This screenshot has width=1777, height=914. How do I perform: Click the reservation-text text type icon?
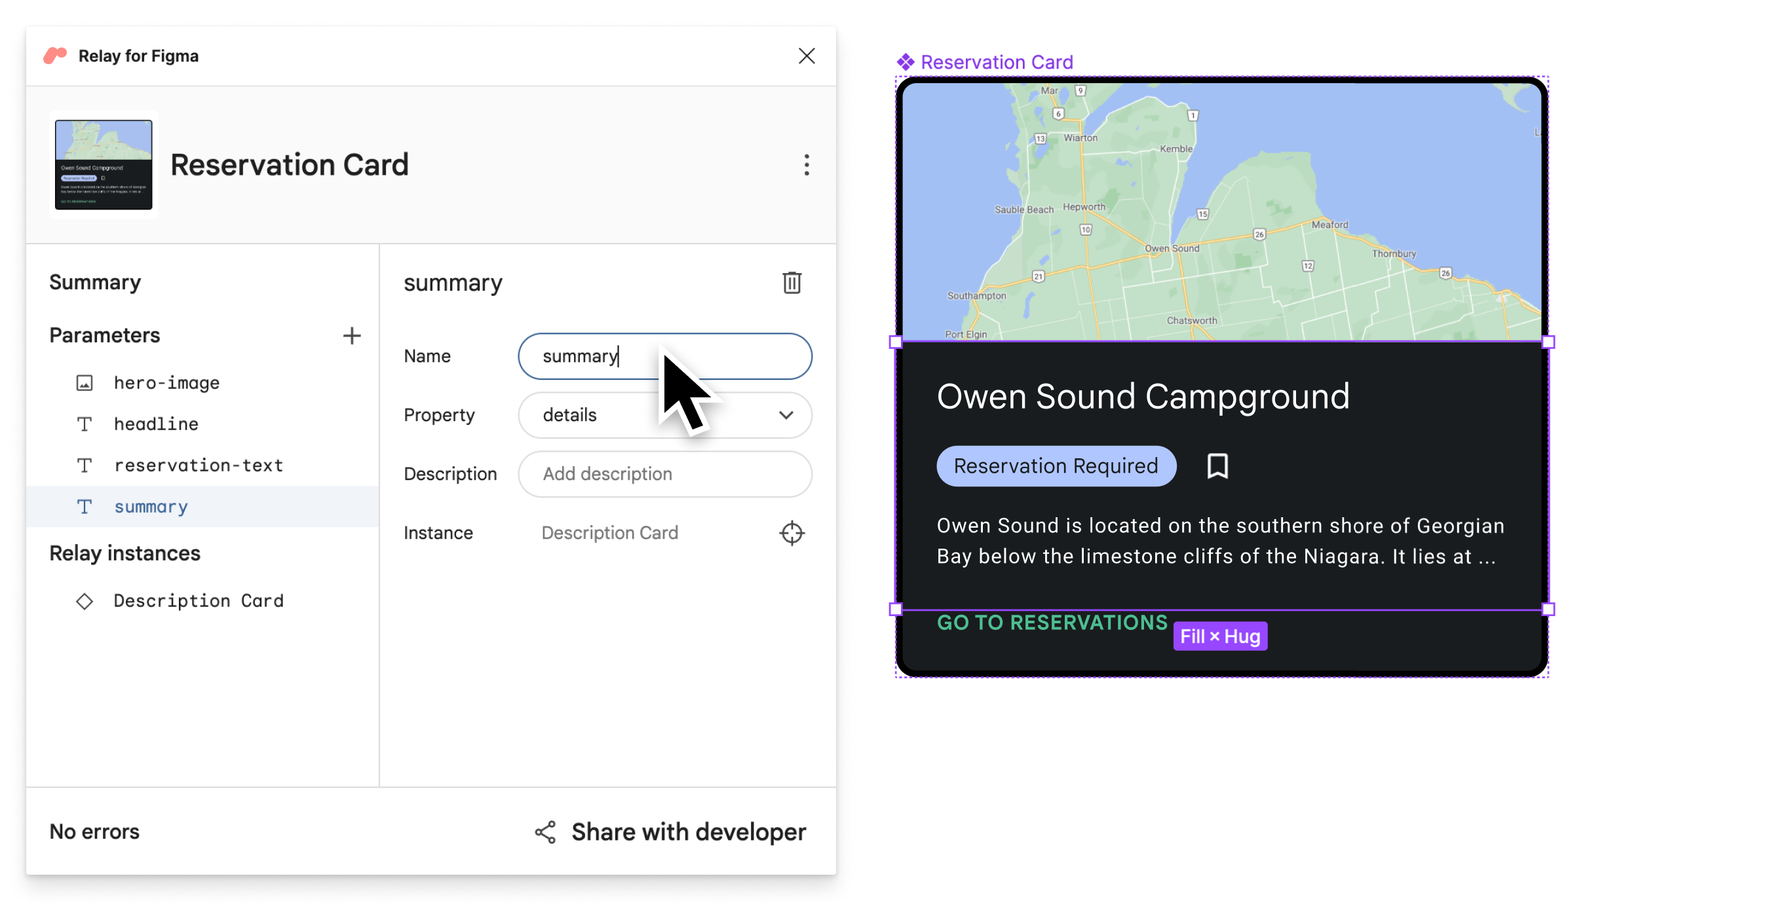pyautogui.click(x=86, y=464)
